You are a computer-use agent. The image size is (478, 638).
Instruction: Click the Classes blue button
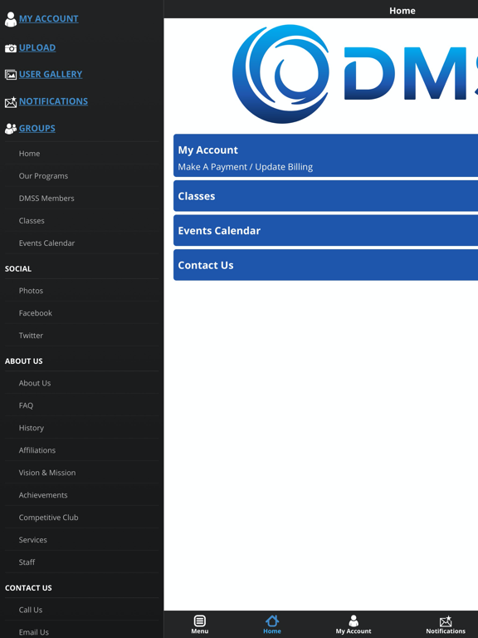[325, 196]
